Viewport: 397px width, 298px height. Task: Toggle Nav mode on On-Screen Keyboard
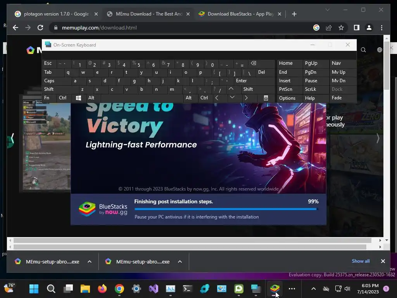[343, 63]
